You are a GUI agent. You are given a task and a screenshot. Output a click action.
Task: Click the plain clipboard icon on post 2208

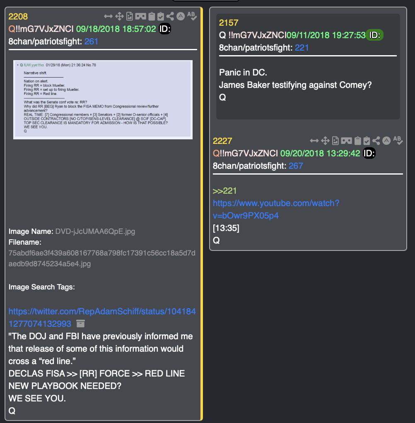(152, 17)
